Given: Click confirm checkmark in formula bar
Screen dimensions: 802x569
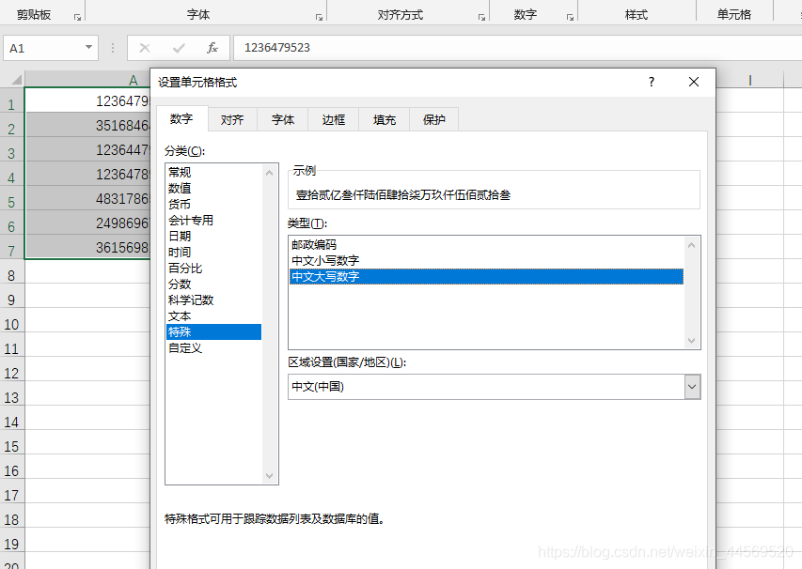Looking at the screenshot, I should click(179, 48).
